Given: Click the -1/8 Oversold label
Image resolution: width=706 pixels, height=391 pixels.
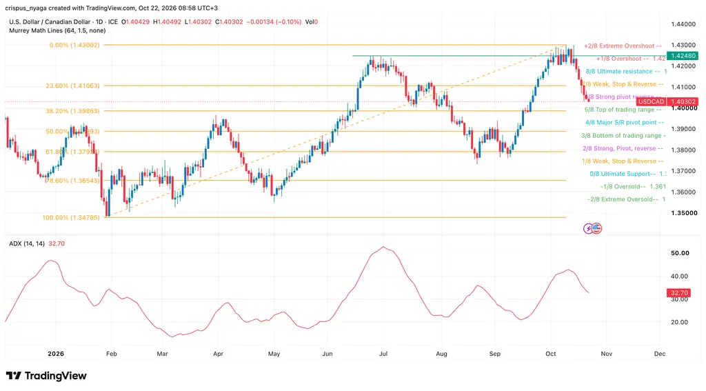Looking at the screenshot, I should pos(633,186).
